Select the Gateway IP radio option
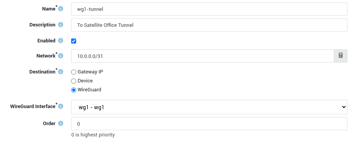Viewport: 356px width, 145px height. (x=73, y=72)
